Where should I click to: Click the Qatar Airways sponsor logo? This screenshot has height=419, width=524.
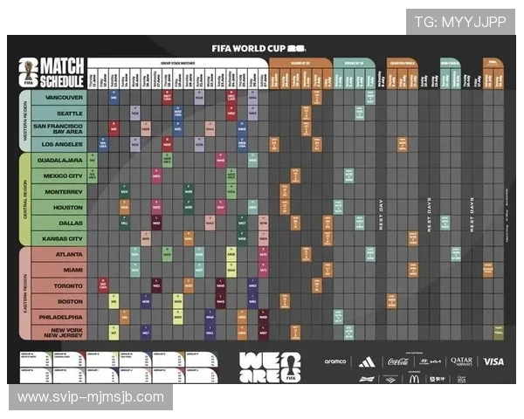point(462,361)
